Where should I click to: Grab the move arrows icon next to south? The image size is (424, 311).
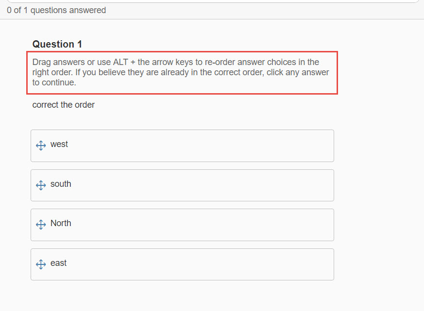[x=41, y=185]
